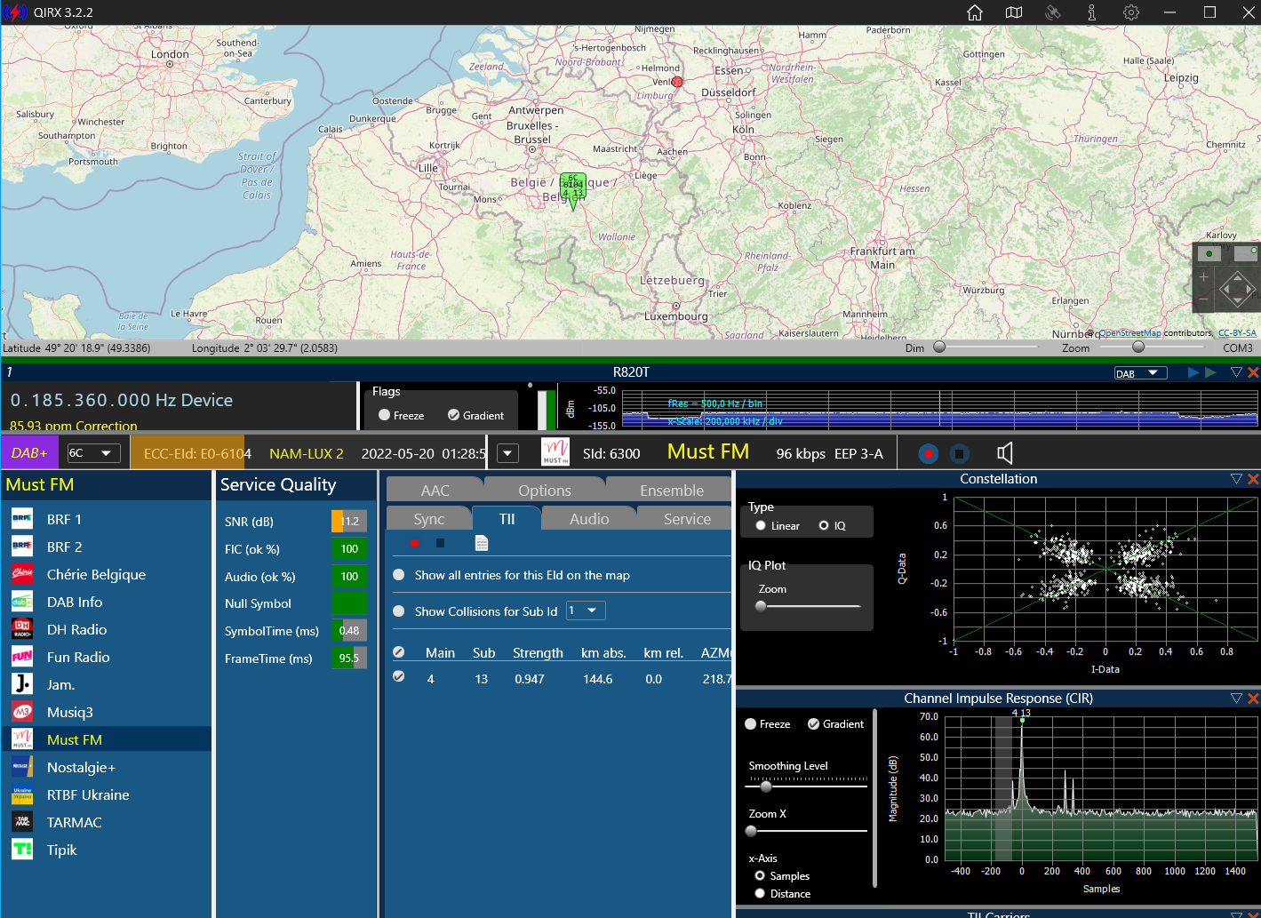The height and width of the screenshot is (918, 1261).
Task: Open the info icon in title bar
Action: click(x=1092, y=12)
